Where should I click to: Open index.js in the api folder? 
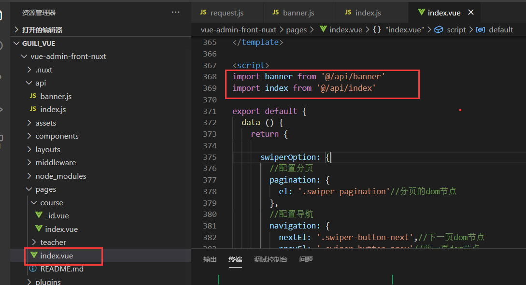[53, 110]
